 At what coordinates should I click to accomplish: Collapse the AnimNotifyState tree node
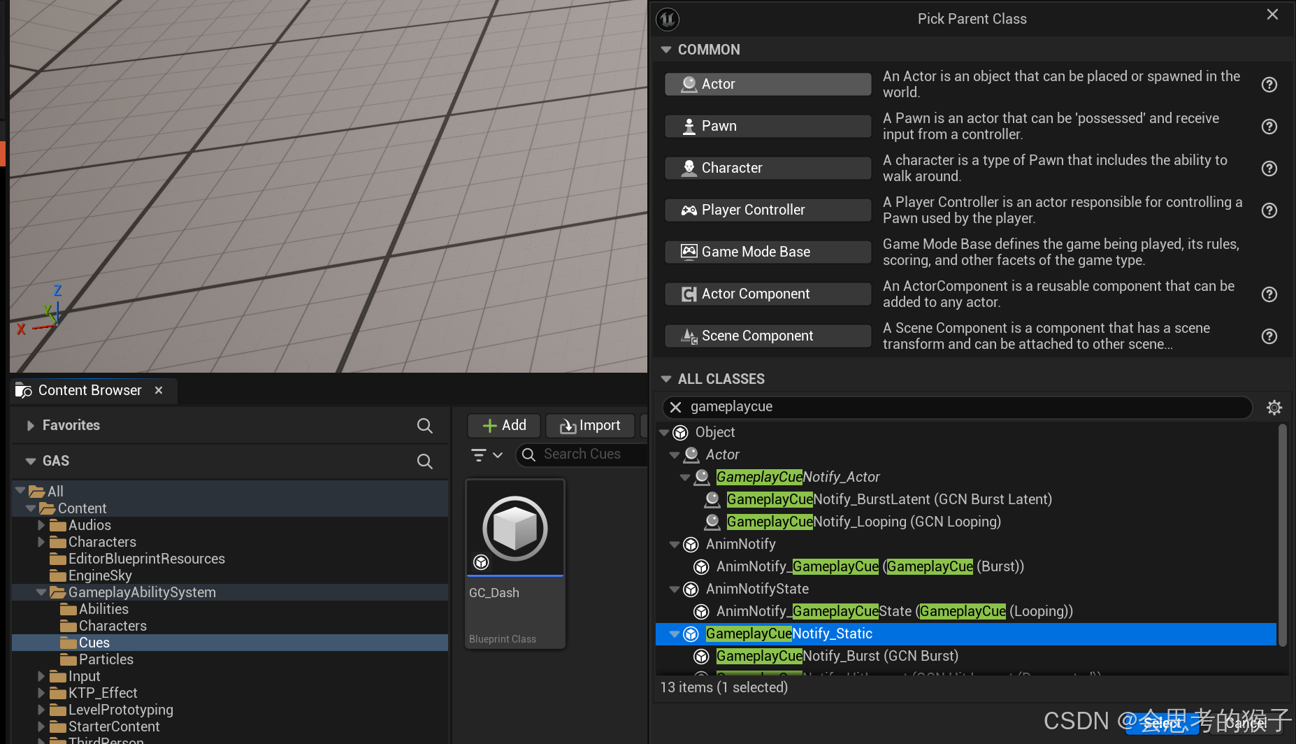click(x=675, y=589)
